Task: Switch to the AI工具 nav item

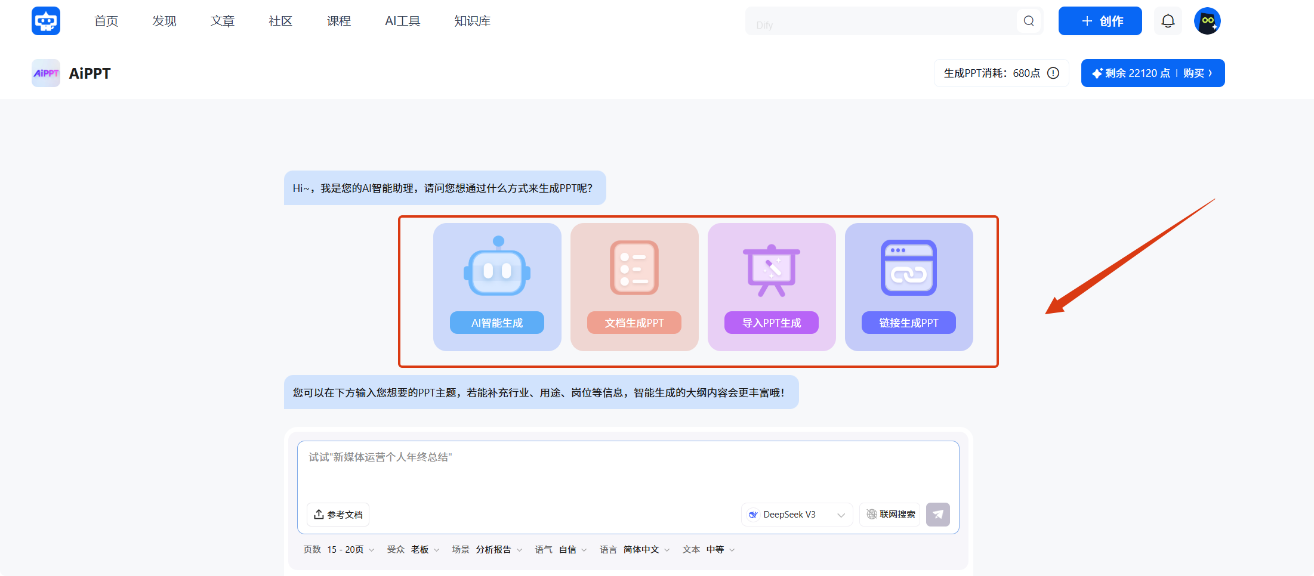Action: (402, 20)
